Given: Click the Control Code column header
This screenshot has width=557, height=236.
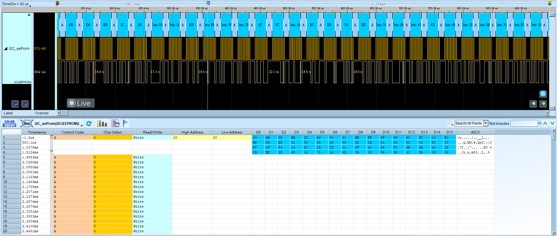Looking at the screenshot, I should coord(73,132).
